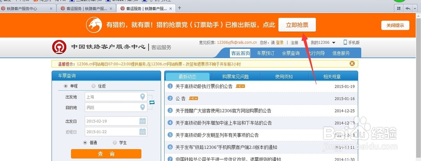Click the location pin in 出发地 field
This screenshot has width=421, height=161.
[x=143, y=97]
